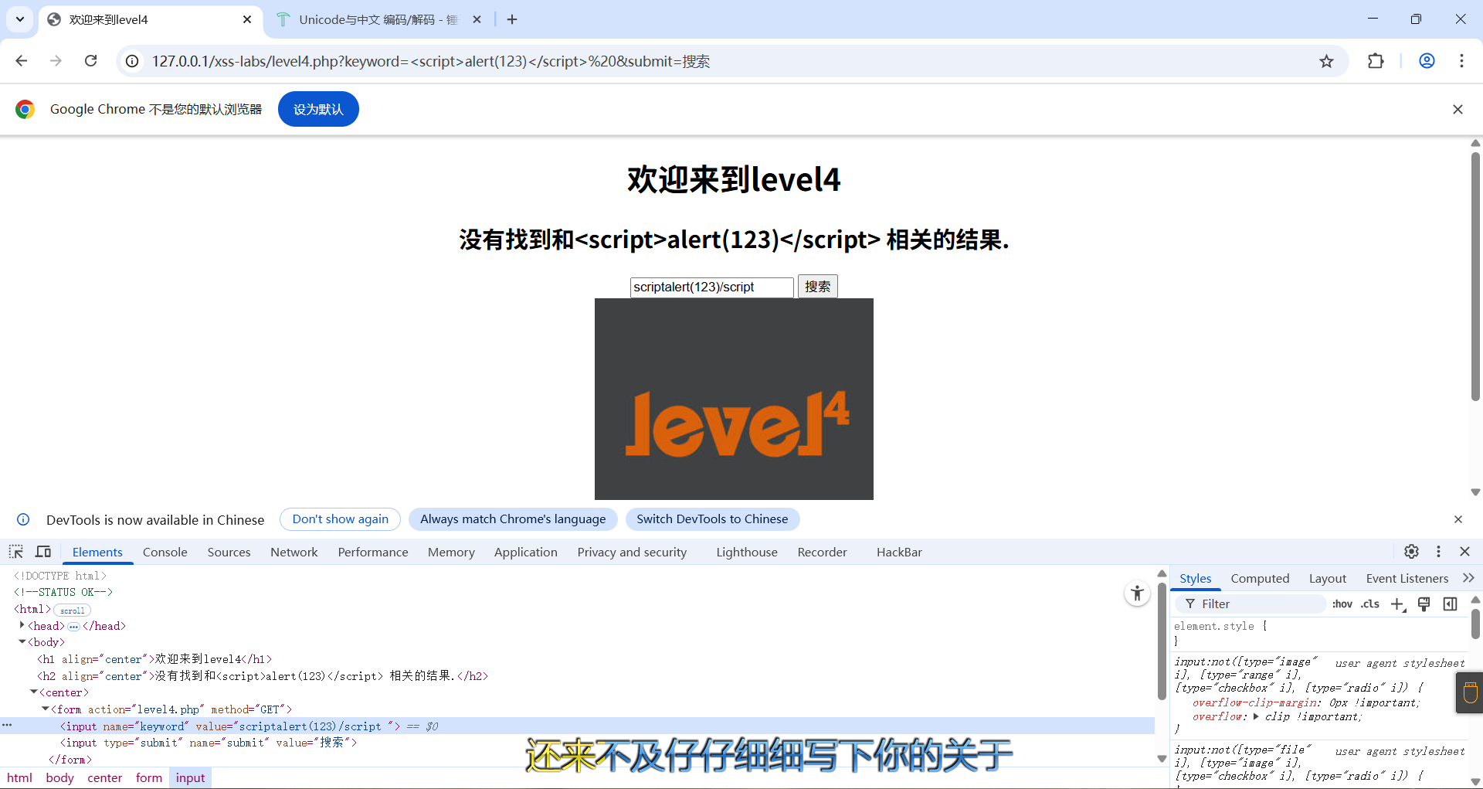Image resolution: width=1483 pixels, height=789 pixels.
Task: Open DevTools settings gear
Action: [1411, 551]
